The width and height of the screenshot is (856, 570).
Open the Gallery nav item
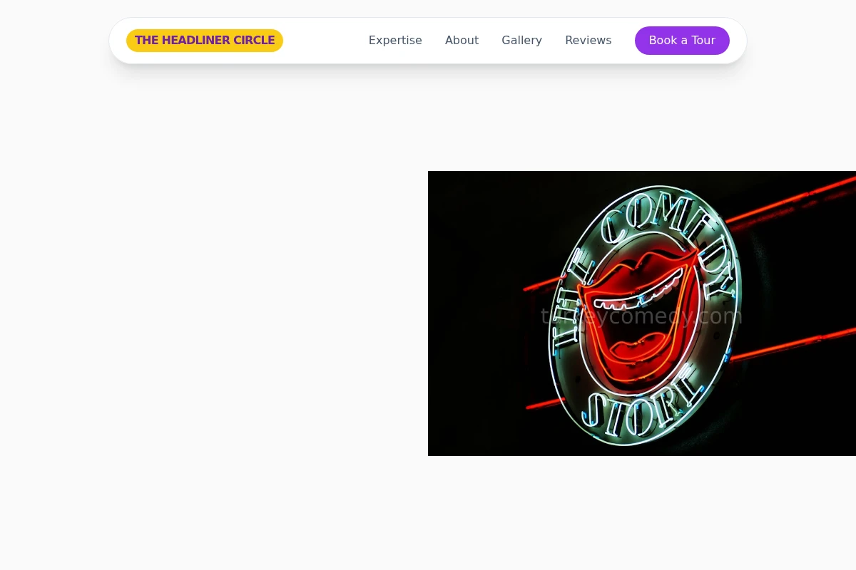[521, 41]
